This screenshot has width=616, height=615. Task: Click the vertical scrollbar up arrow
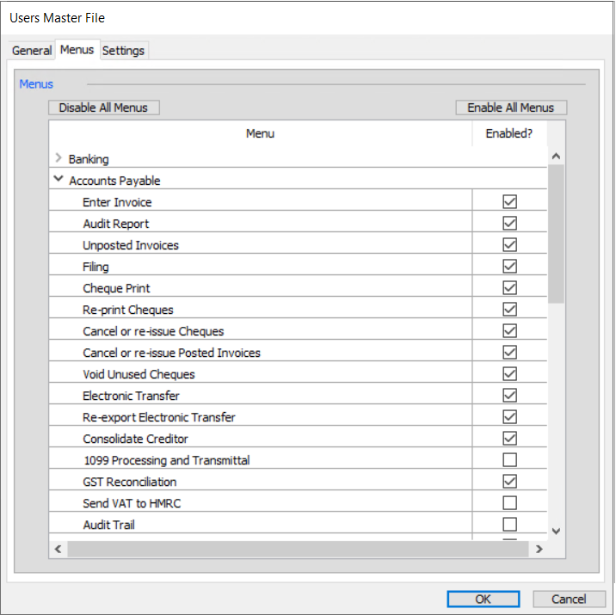(x=556, y=157)
